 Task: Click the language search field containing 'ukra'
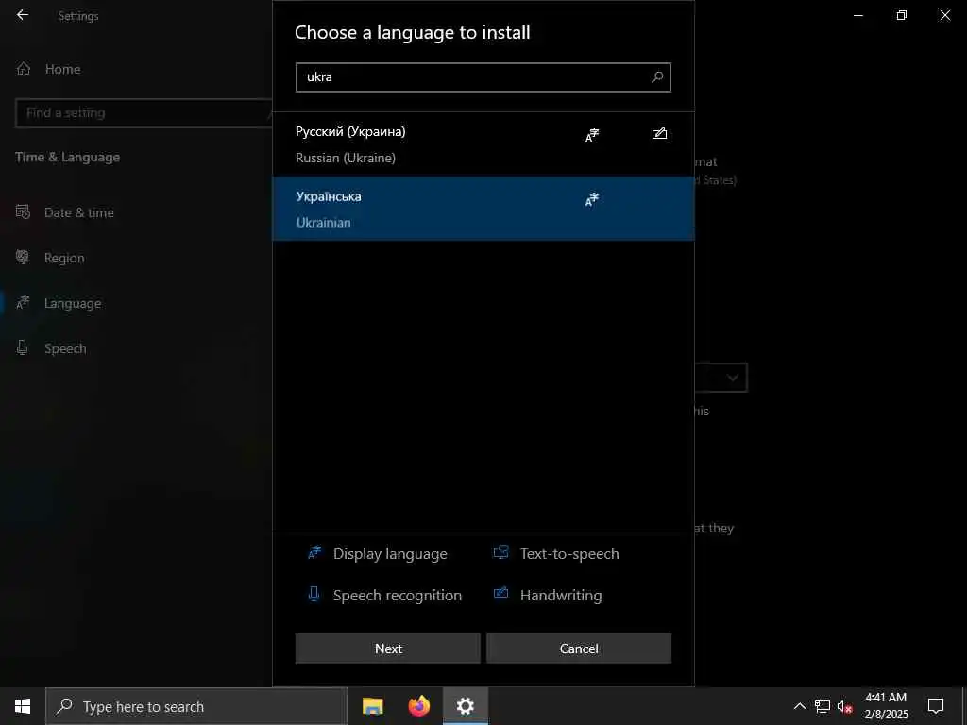483,77
